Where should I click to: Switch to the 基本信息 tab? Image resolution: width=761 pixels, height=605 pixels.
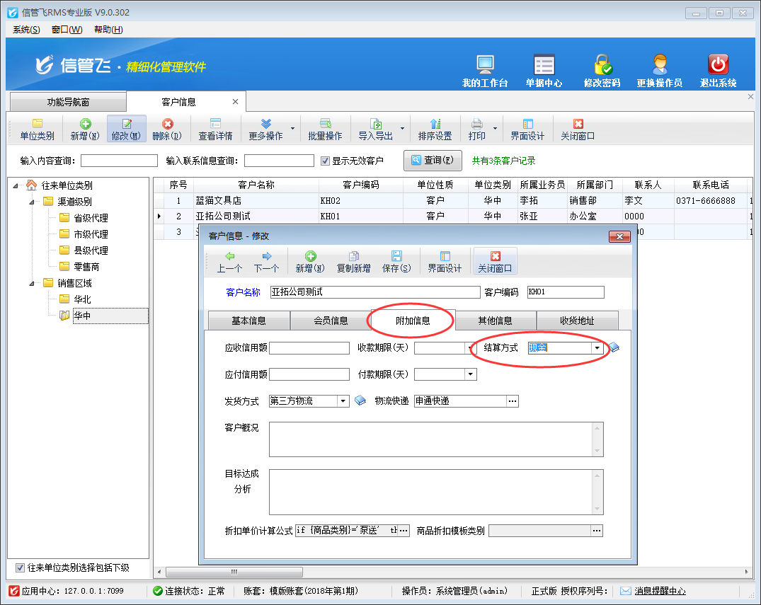[x=248, y=321]
